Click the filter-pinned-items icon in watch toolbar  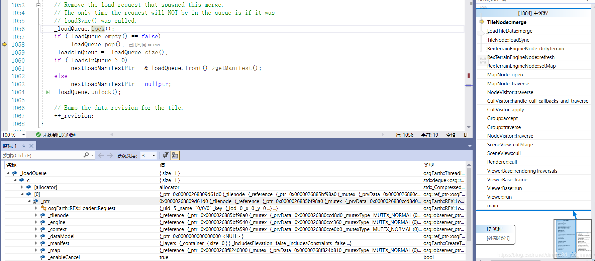(x=166, y=155)
